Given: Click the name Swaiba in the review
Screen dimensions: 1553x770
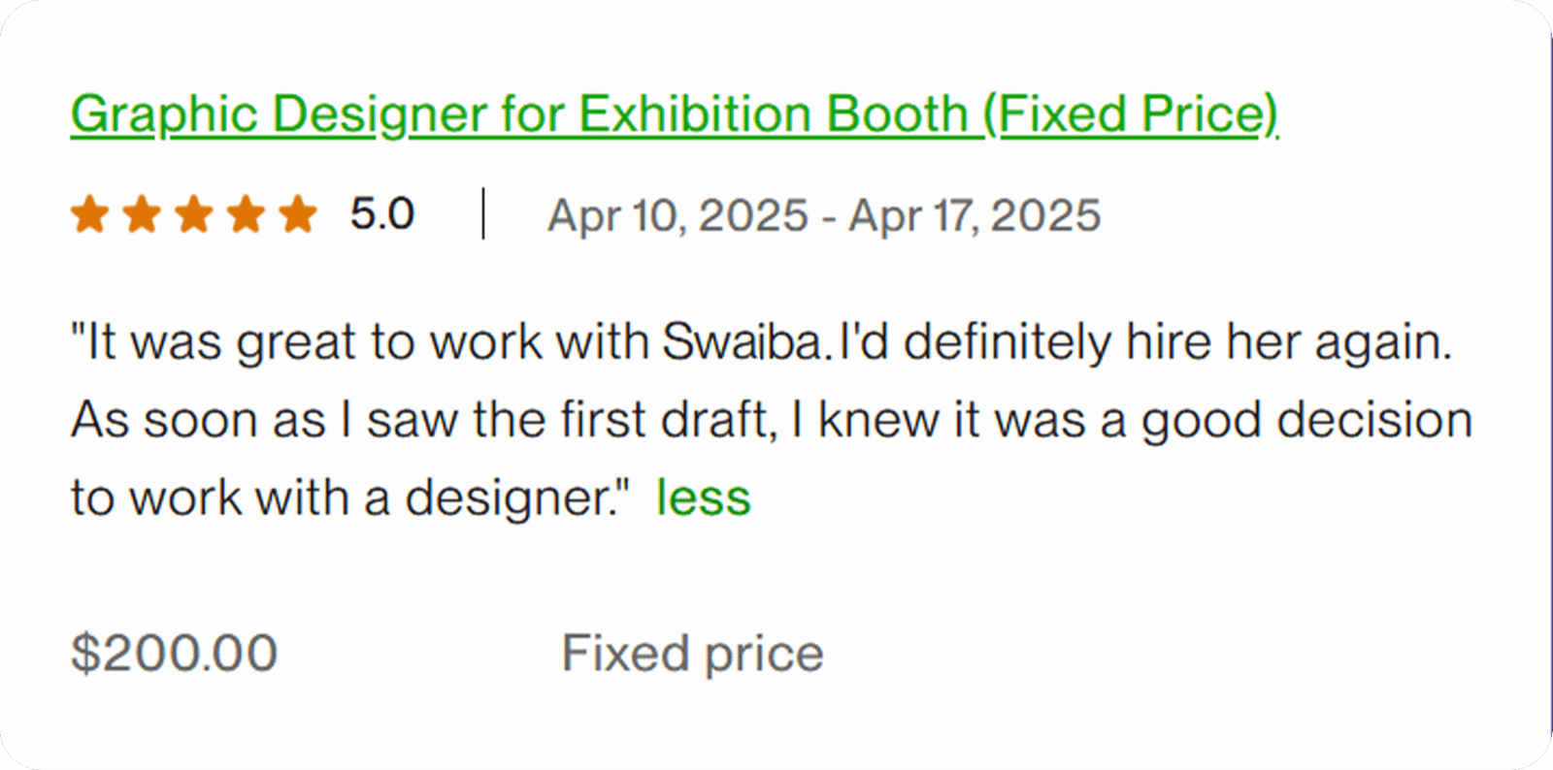Looking at the screenshot, I should point(743,342).
